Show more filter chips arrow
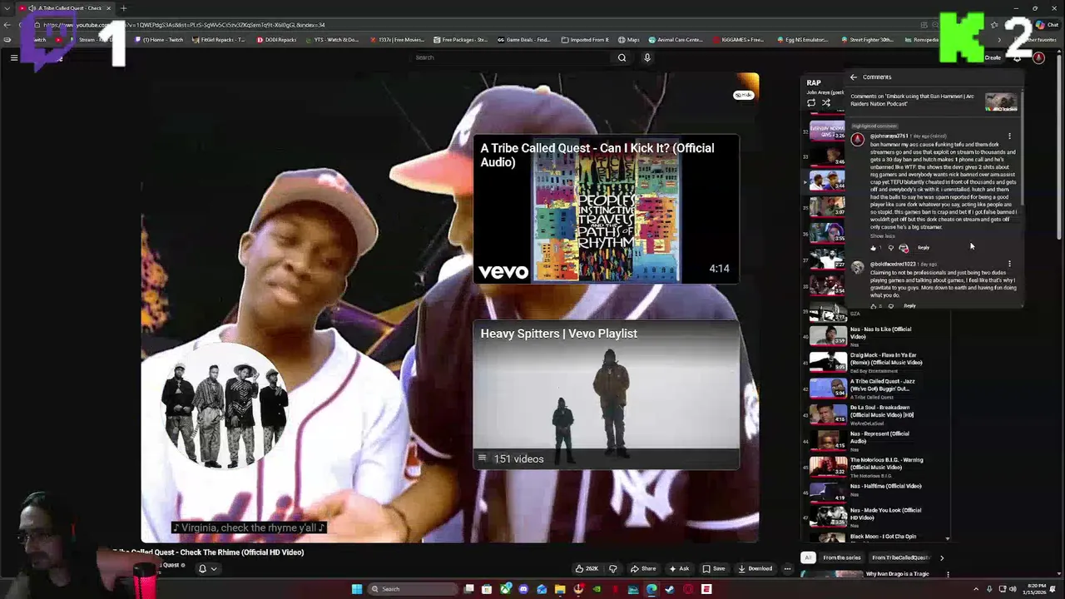 [942, 557]
